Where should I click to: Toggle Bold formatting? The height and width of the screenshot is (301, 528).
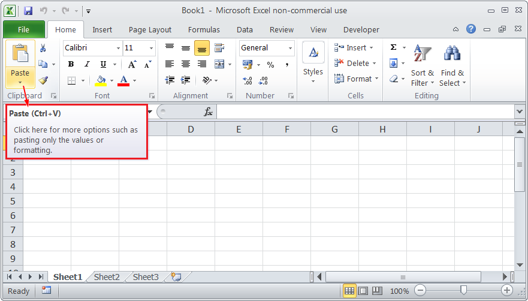click(71, 64)
